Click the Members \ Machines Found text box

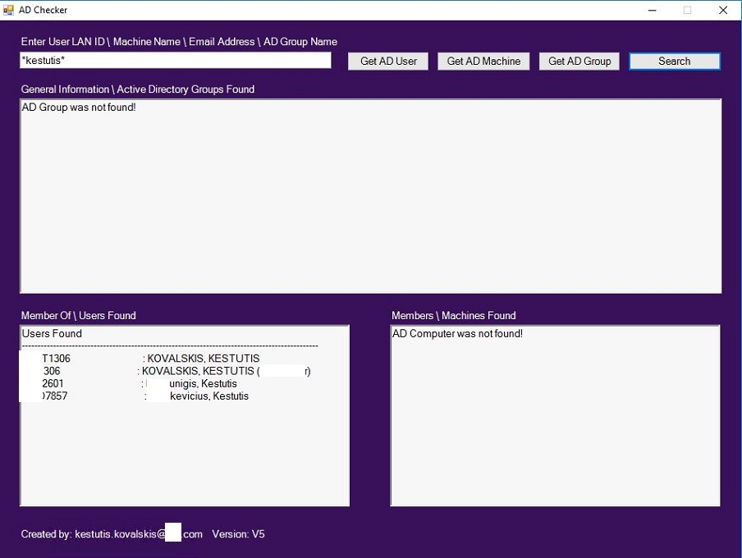[555, 415]
